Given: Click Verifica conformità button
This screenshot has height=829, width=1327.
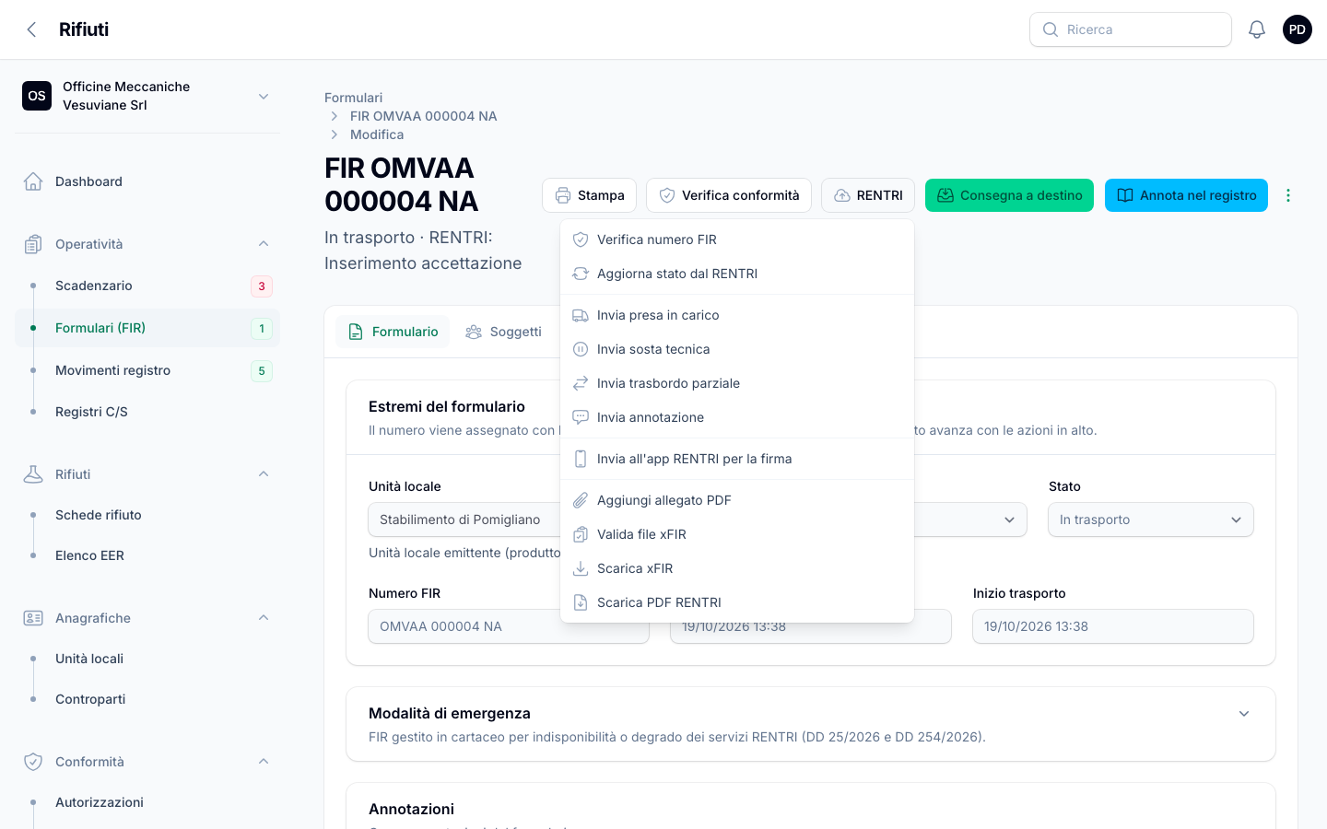Looking at the screenshot, I should coord(729,195).
